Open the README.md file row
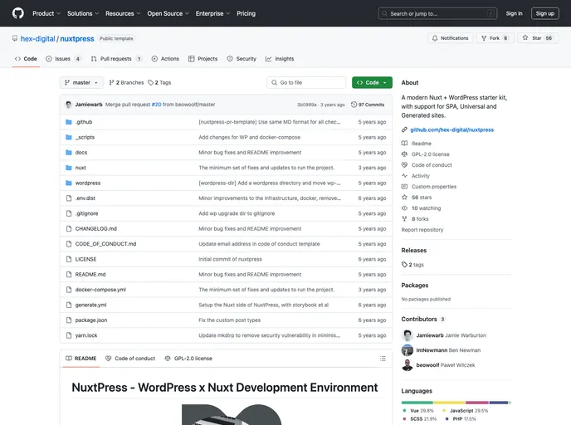Image resolution: width=571 pixels, height=425 pixels. [226, 275]
